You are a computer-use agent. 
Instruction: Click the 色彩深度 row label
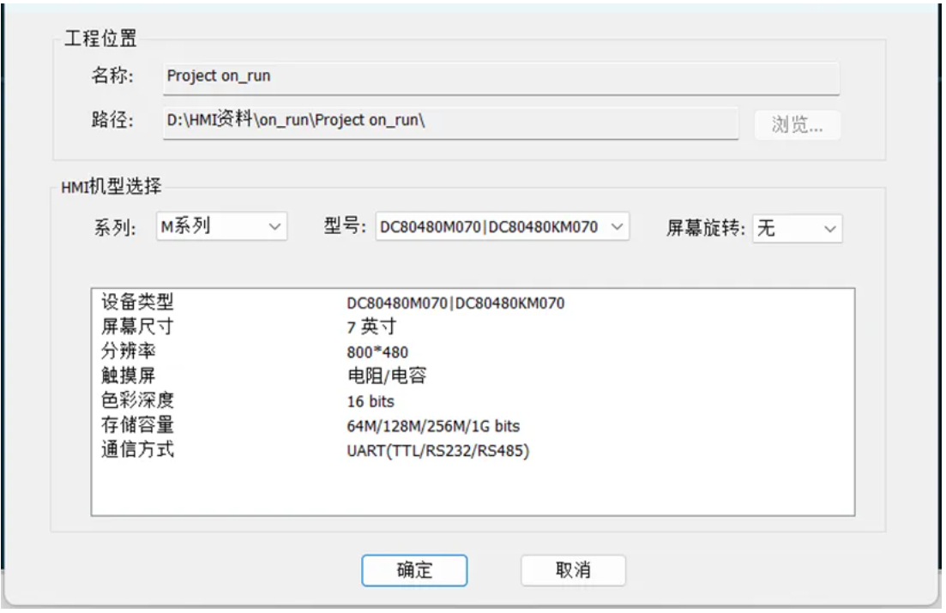[x=137, y=400]
